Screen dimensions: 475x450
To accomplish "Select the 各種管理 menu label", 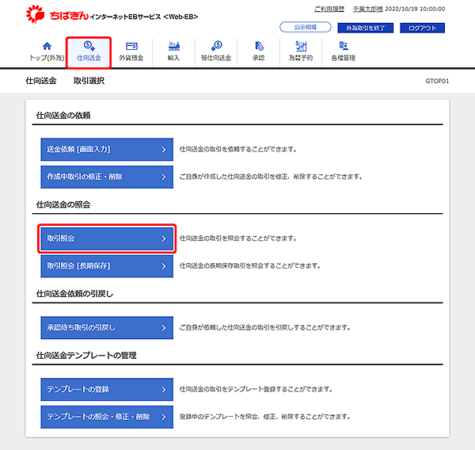I will coord(344,58).
